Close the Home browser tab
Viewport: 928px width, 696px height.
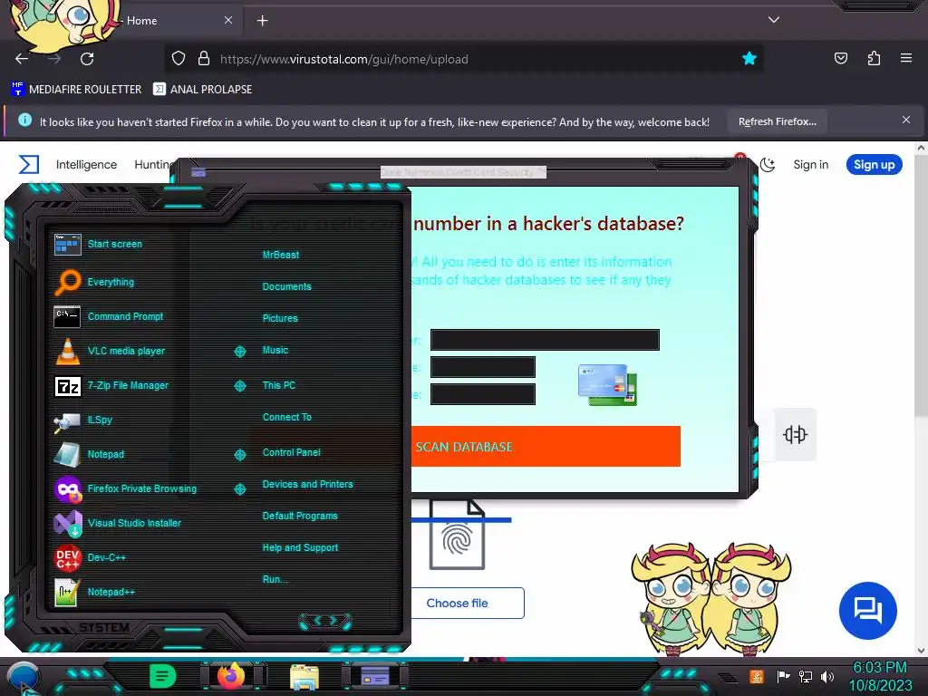227,20
